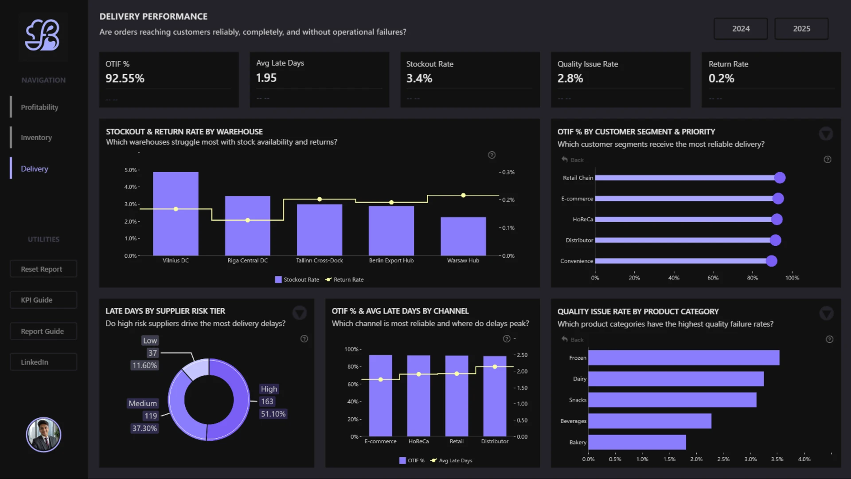851x479 pixels.
Task: Click the company logo icon in sidebar
Action: pos(43,35)
